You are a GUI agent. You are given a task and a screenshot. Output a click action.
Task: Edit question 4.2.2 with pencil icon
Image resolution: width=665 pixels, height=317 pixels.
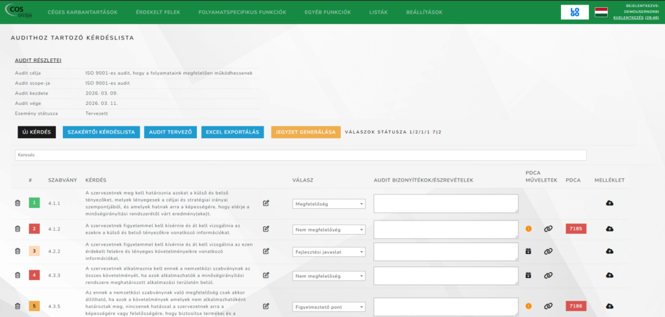point(266,251)
